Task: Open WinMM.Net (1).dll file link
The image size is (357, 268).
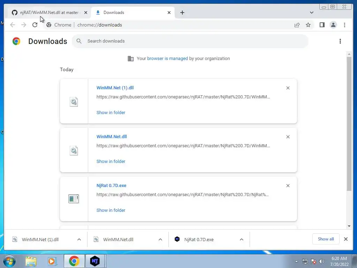Action: coord(115,88)
